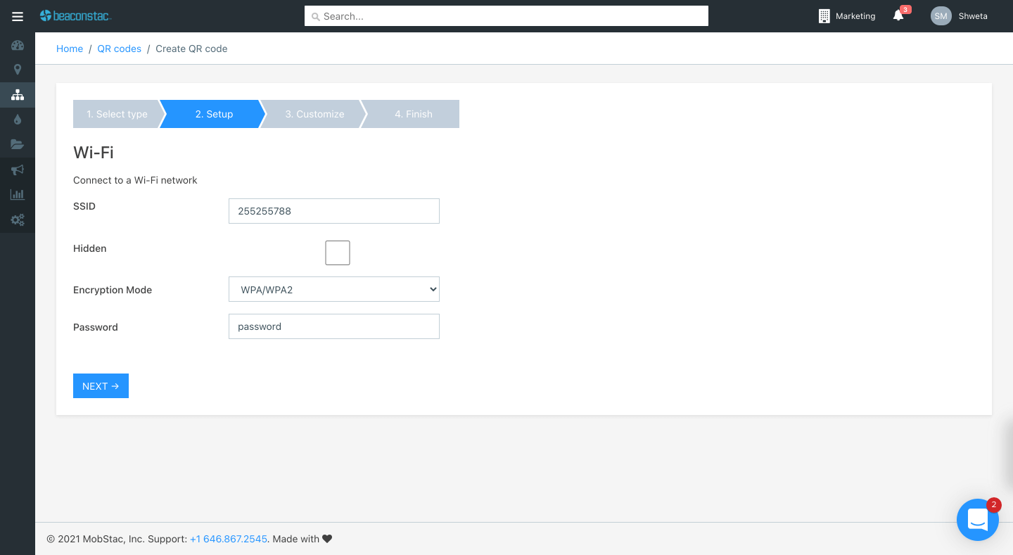This screenshot has width=1013, height=555.
Task: Open the hamburger menu in top bar
Action: pyautogui.click(x=18, y=16)
